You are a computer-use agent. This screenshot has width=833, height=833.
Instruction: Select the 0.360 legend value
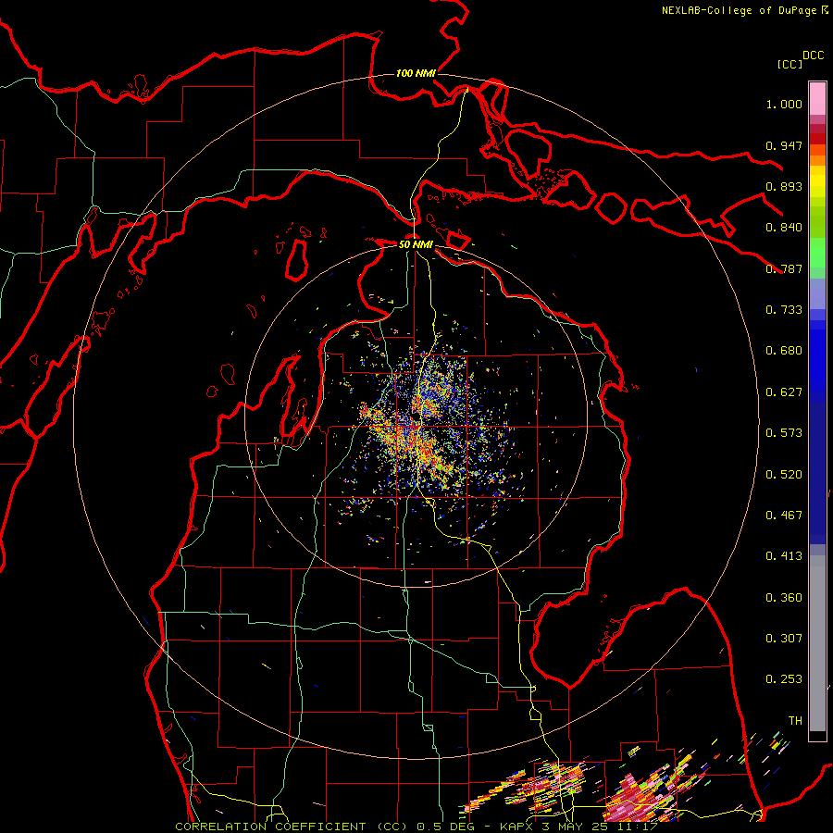click(784, 598)
